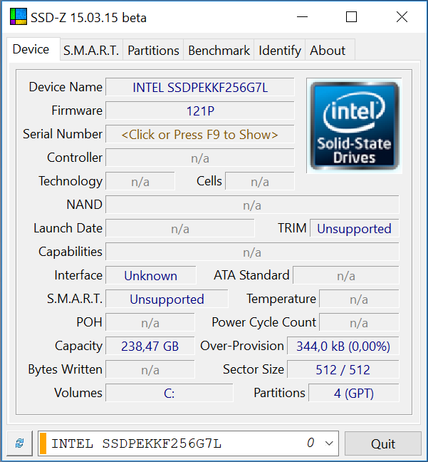Switch to the S.M.A.R.T. tab
This screenshot has height=462, width=428.
[91, 51]
